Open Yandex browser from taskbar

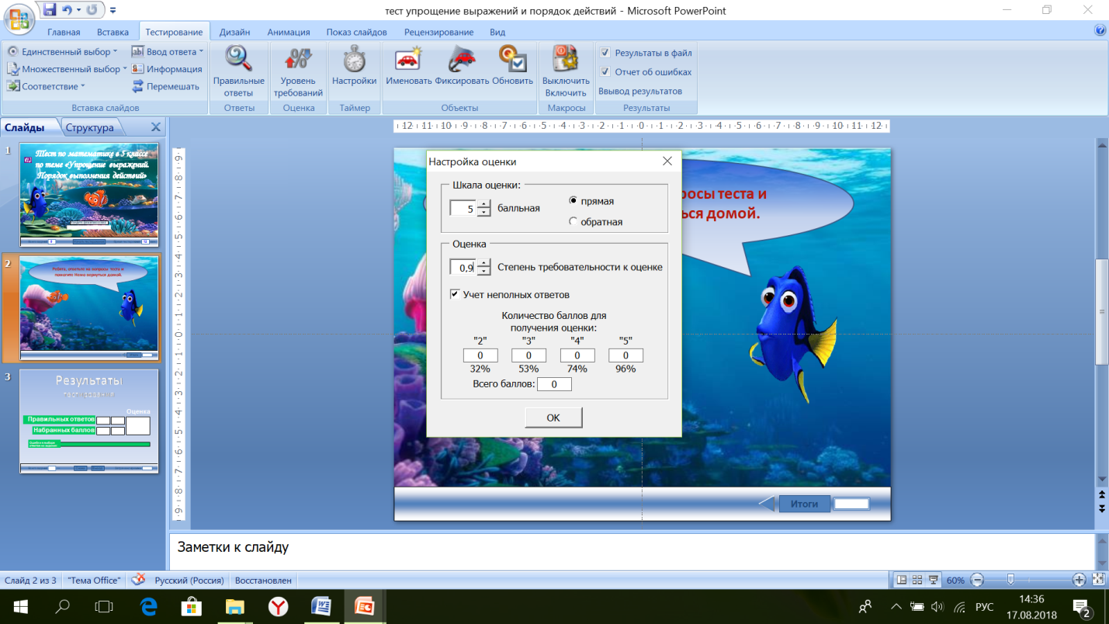(278, 606)
